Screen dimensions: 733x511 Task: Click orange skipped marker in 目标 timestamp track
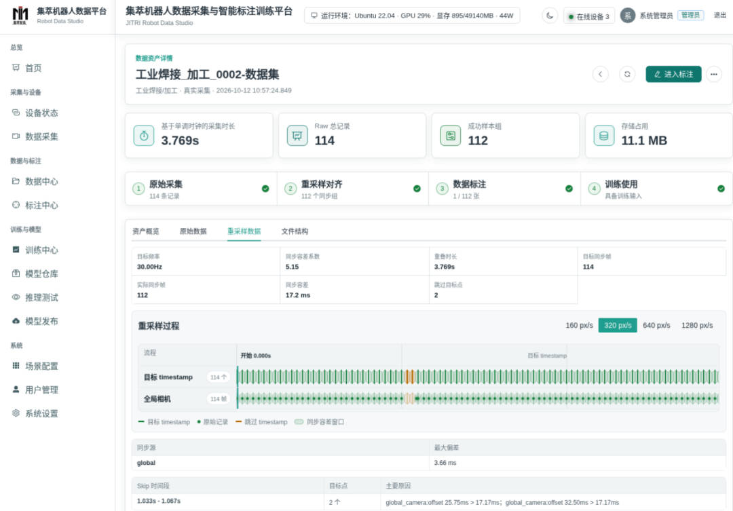[x=409, y=377]
